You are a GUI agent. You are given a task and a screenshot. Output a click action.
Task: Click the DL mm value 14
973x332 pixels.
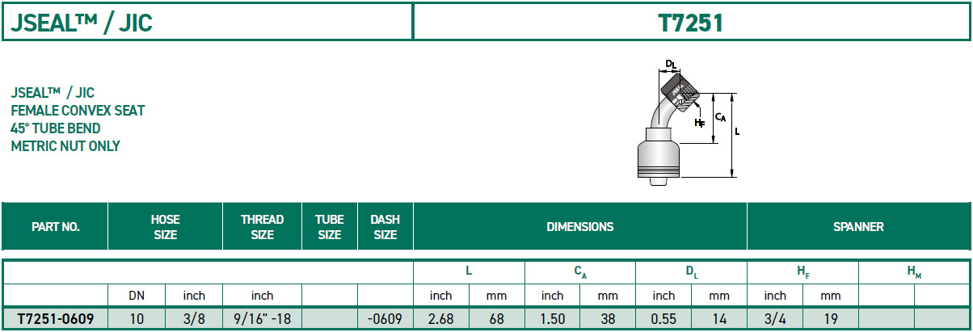point(719,318)
